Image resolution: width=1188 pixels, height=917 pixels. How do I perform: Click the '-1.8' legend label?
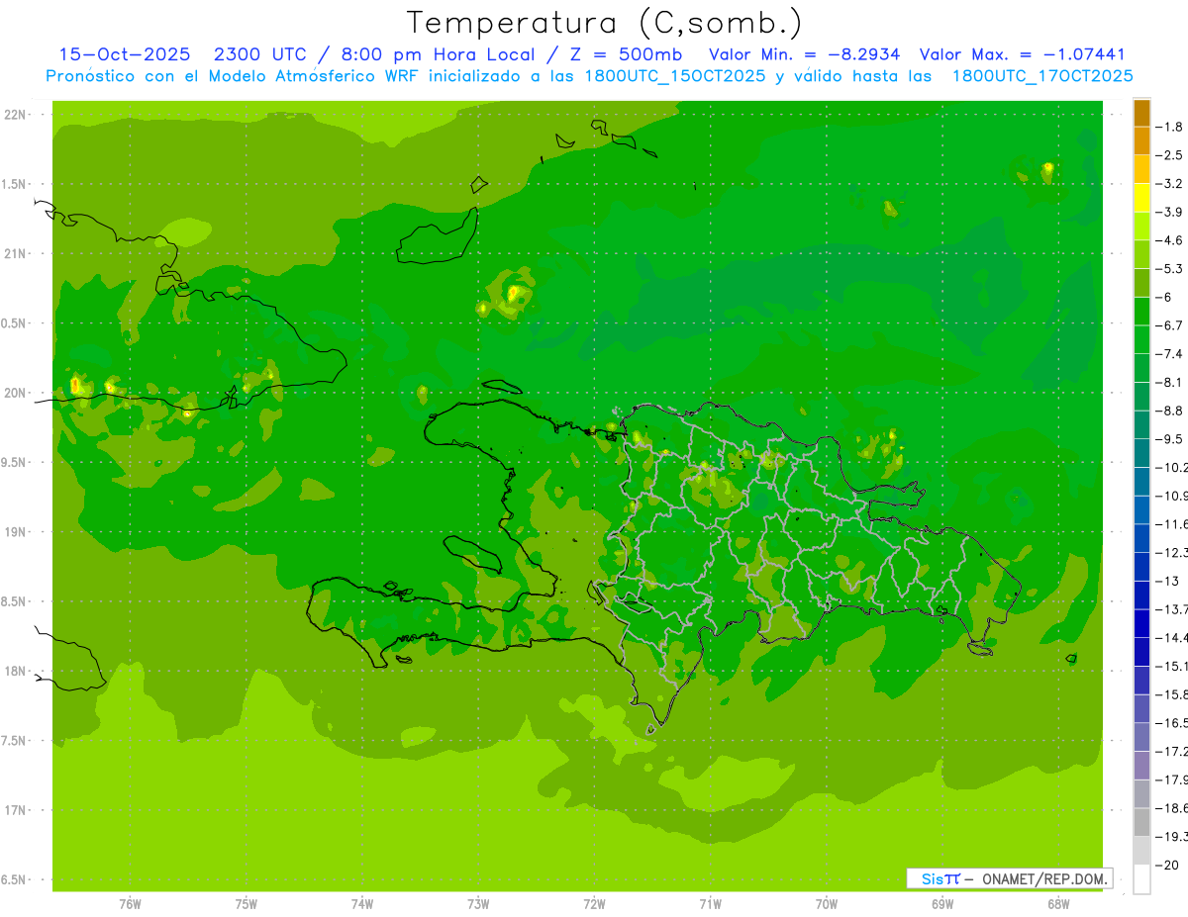1168,127
